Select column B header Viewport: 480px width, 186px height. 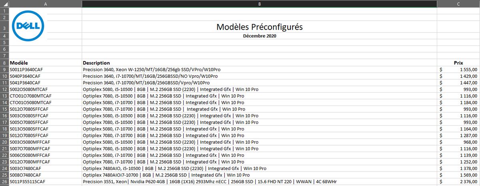click(x=259, y=4)
